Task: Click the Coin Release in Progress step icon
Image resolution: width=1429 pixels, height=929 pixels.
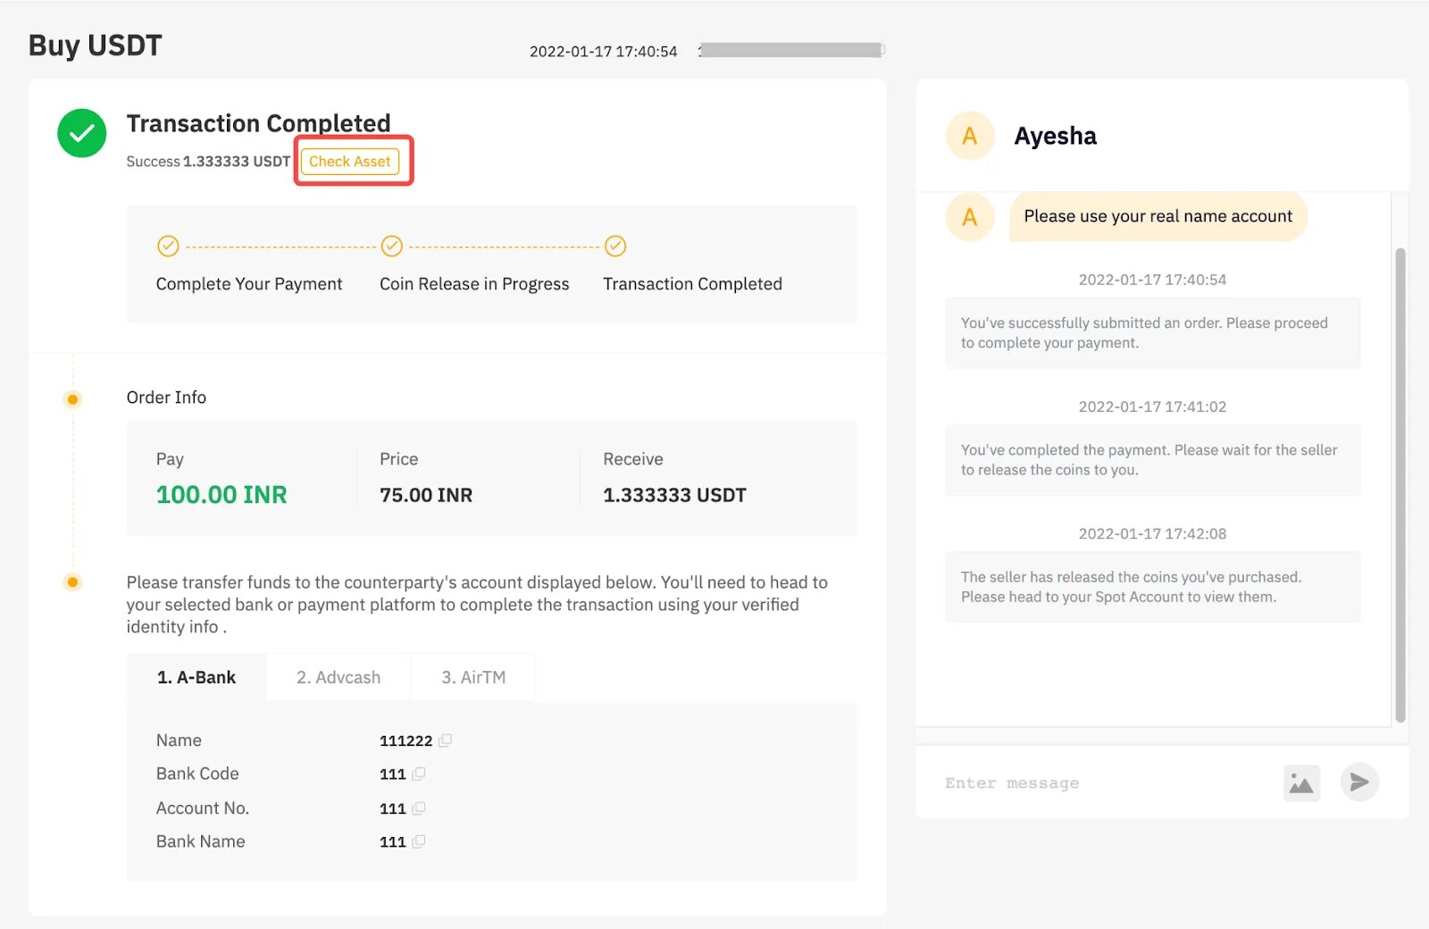Action: point(392,246)
